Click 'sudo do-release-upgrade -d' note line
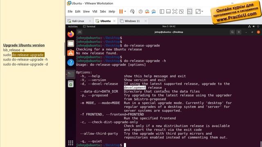Screen dimensions: 262x147 [x=25, y=64]
